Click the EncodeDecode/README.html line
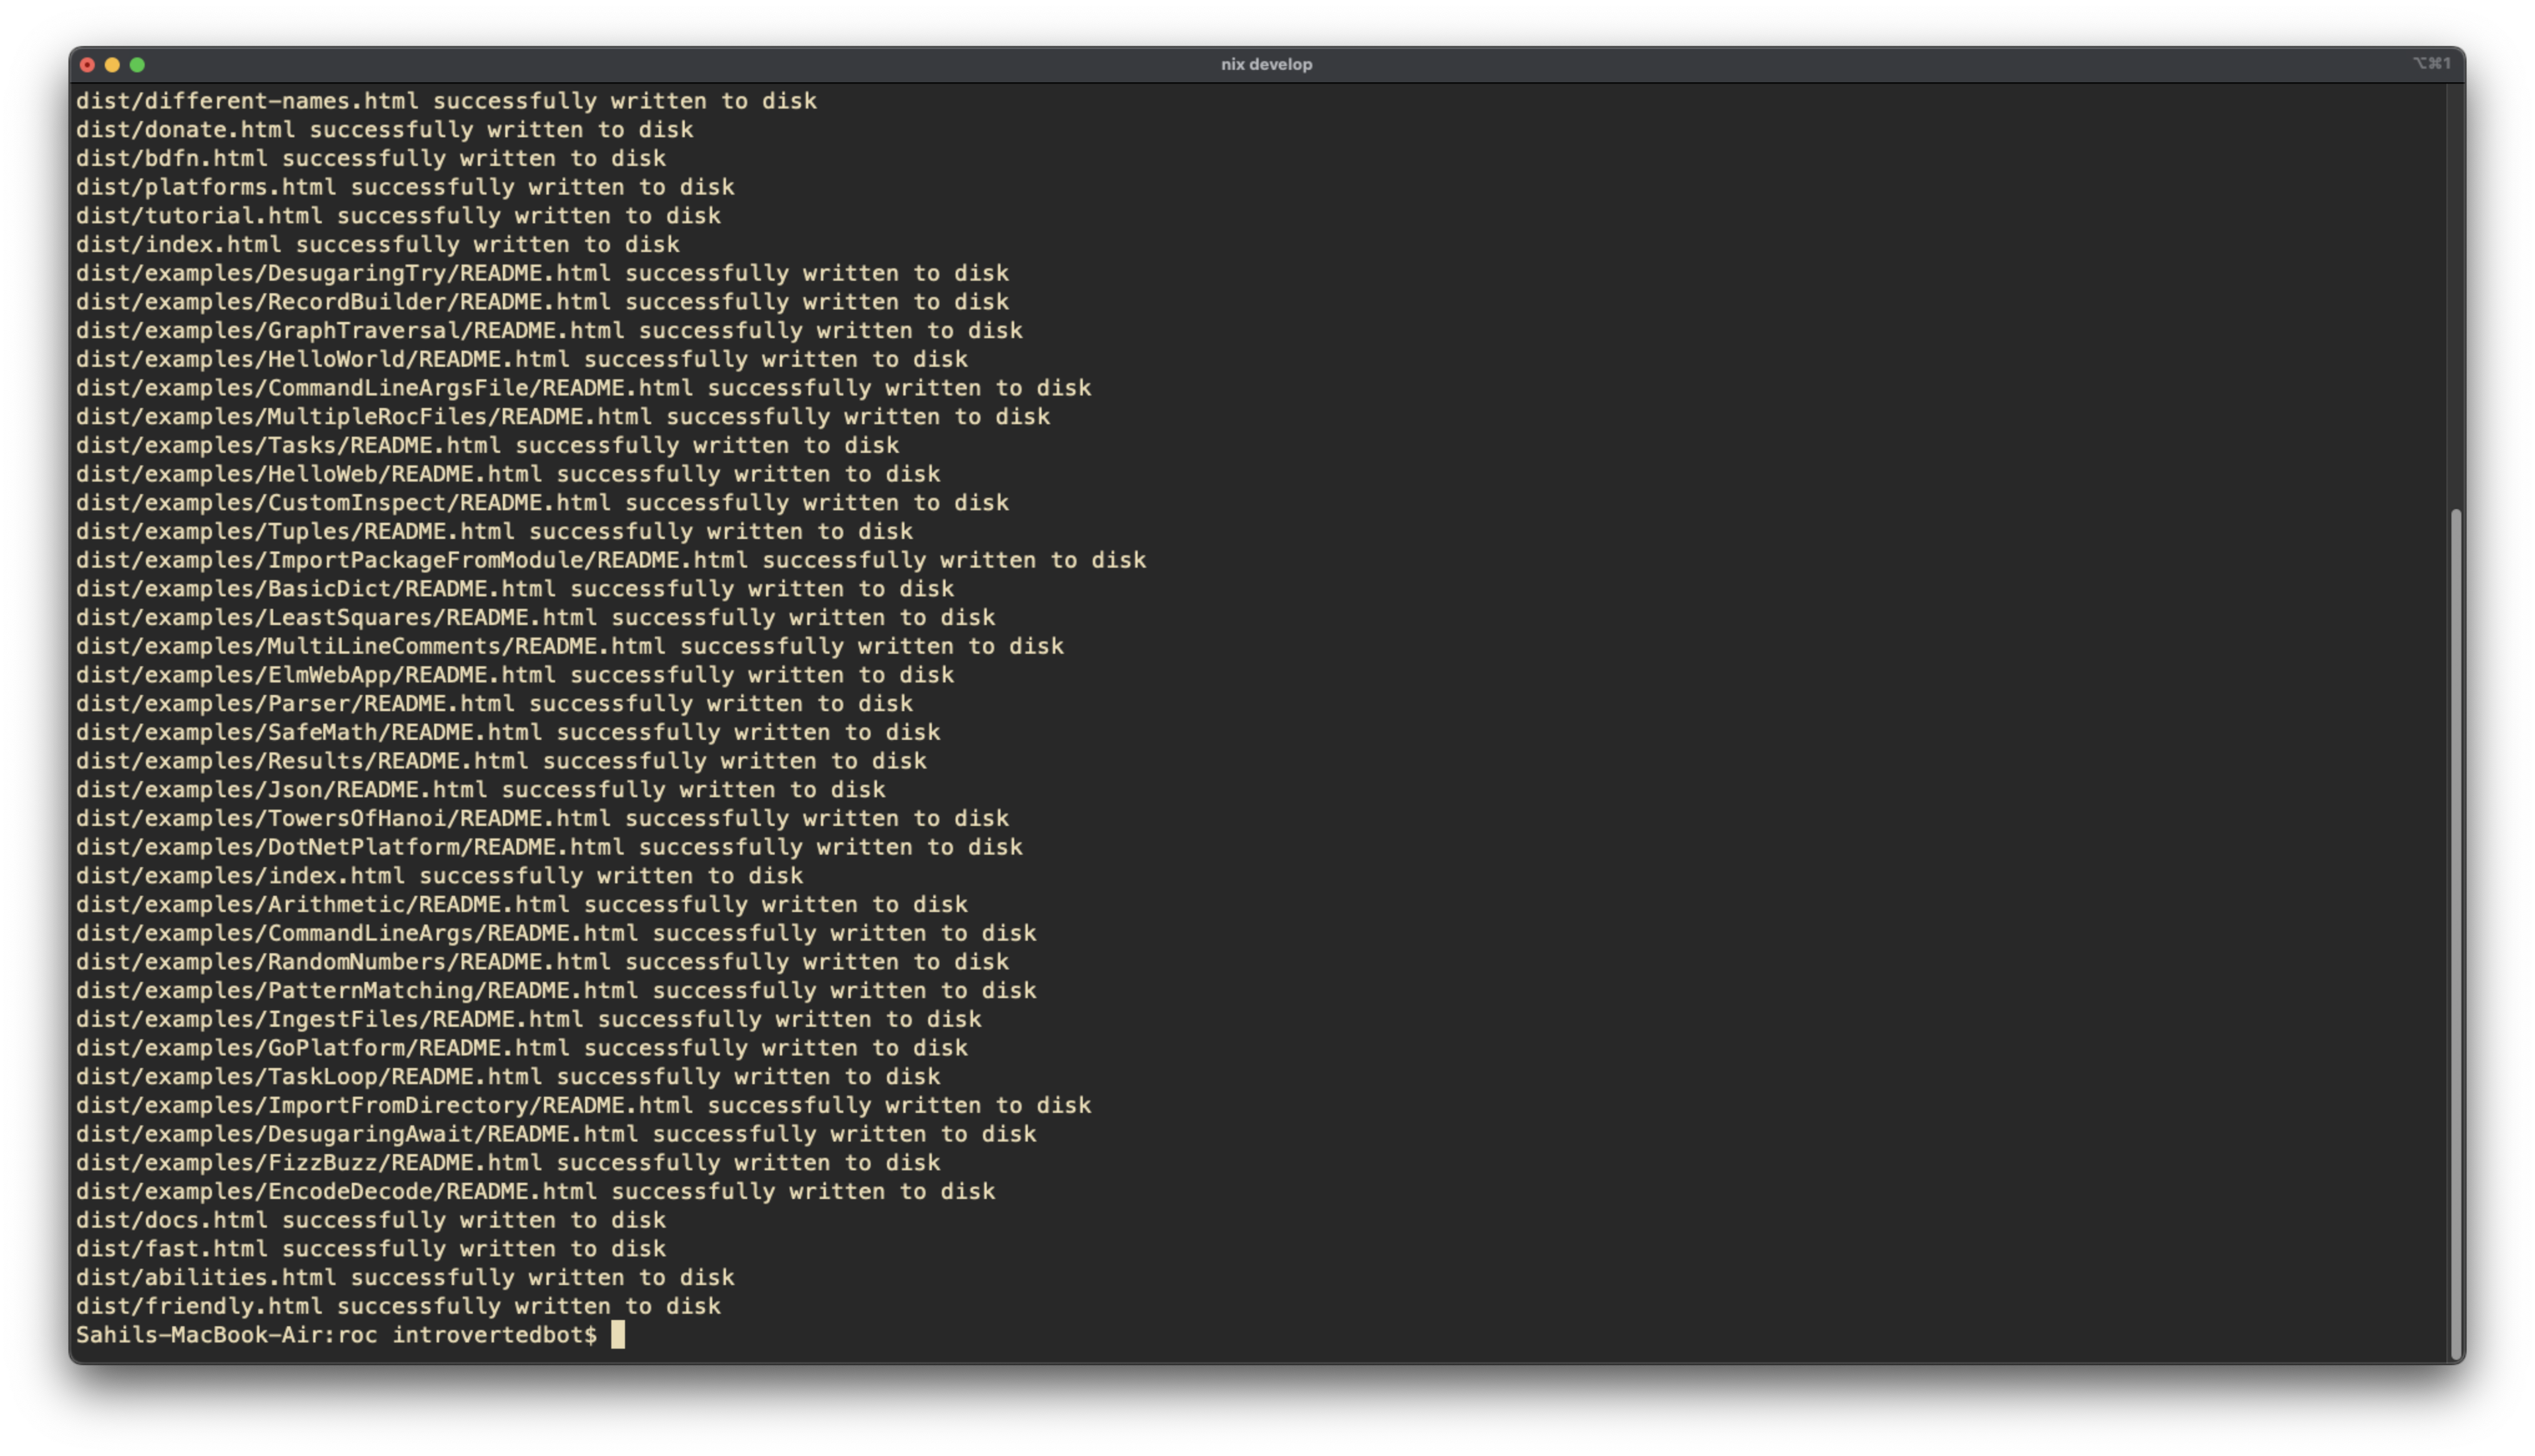This screenshot has width=2535, height=1456. [x=536, y=1191]
